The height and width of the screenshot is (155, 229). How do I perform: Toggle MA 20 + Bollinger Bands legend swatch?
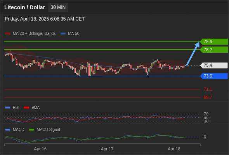click(x=8, y=34)
